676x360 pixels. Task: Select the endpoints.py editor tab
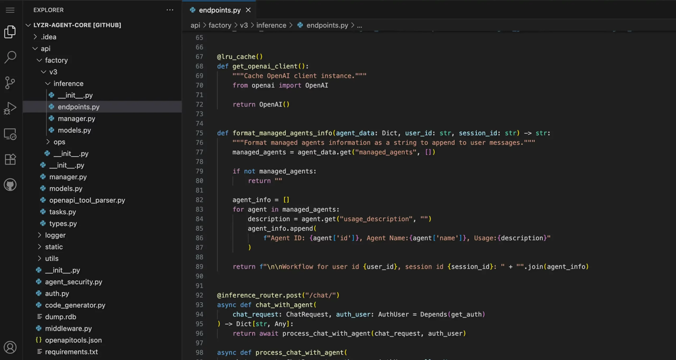click(x=219, y=10)
